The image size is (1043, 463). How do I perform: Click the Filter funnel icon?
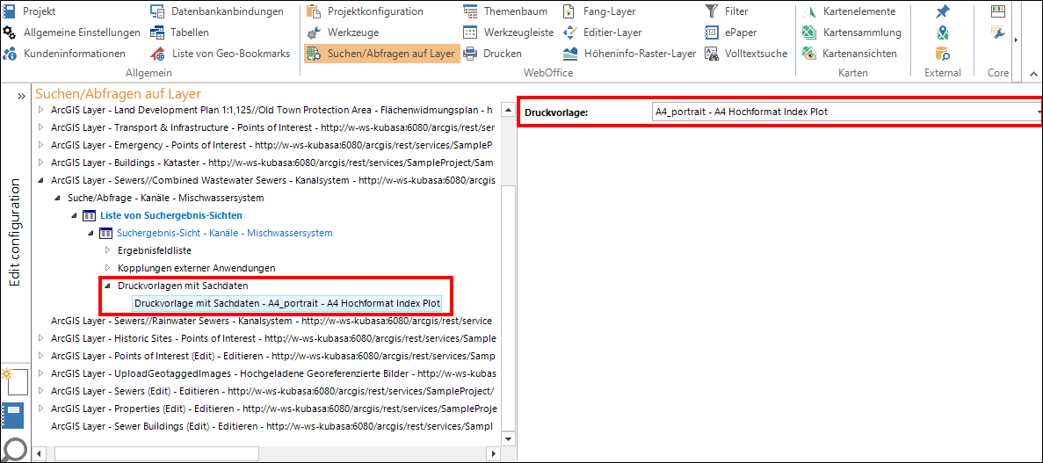[711, 11]
